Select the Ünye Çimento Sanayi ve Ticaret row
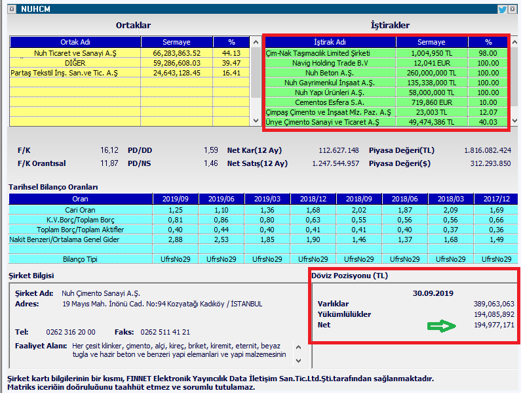The image size is (521, 393). tap(387, 122)
